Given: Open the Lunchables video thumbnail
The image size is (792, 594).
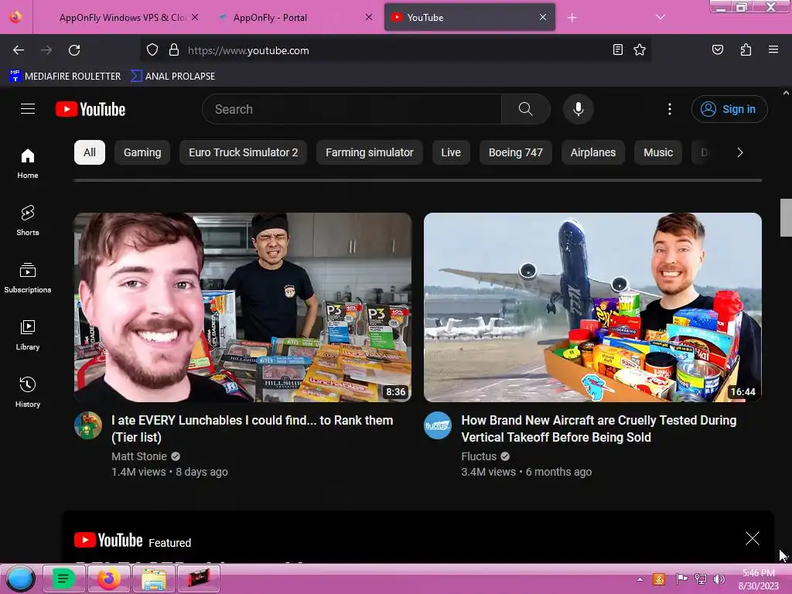Looking at the screenshot, I should 243,307.
